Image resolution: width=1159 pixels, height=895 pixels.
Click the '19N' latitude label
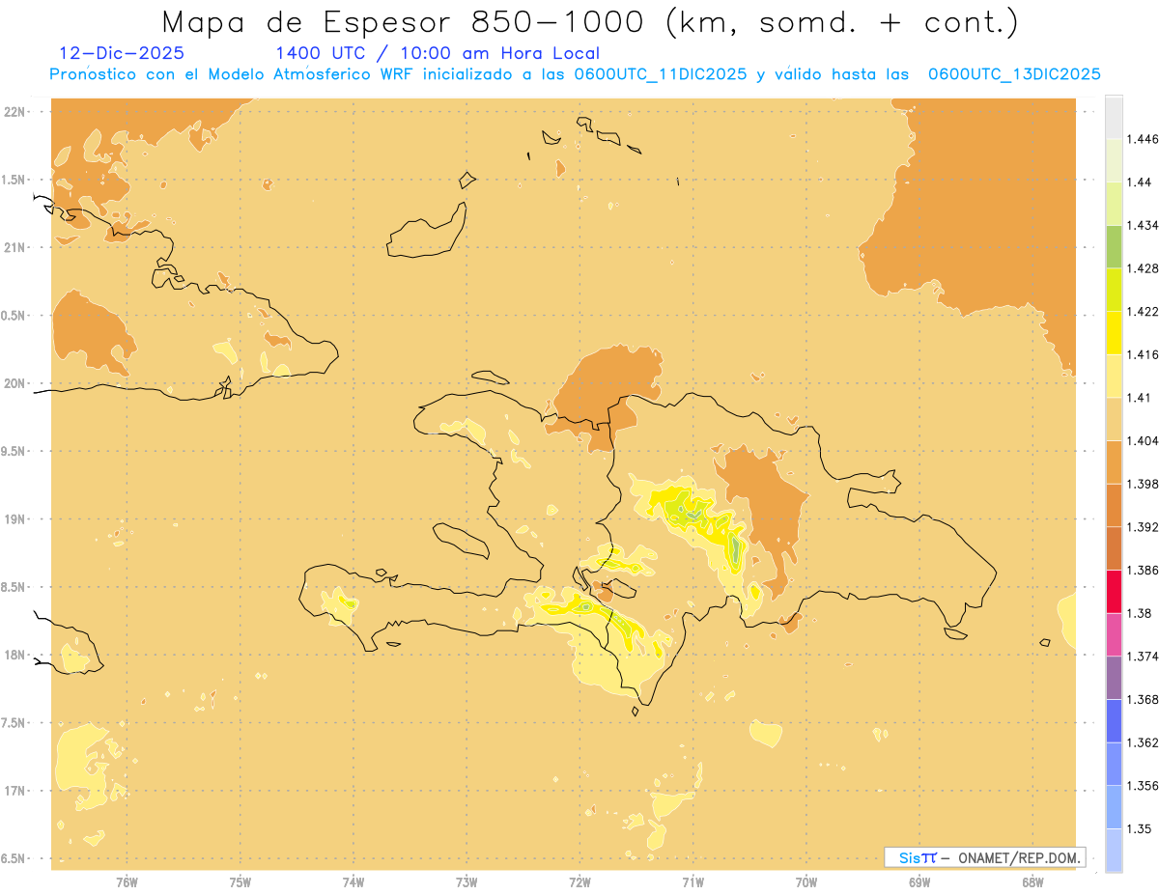[15, 519]
